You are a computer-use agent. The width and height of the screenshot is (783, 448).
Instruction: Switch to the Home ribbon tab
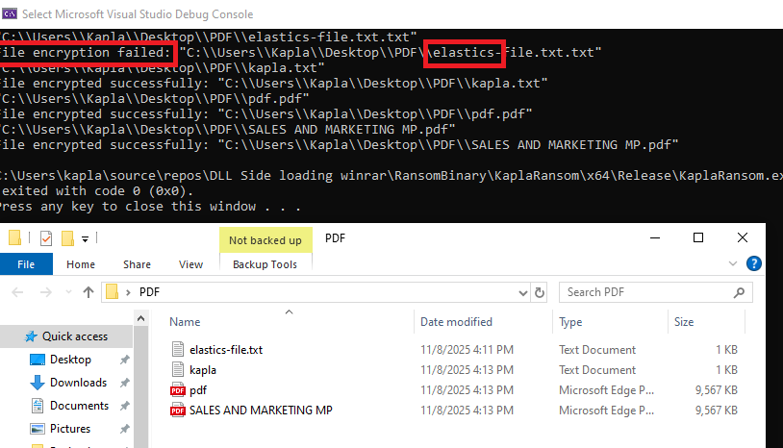click(81, 264)
